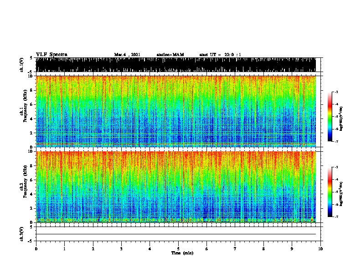Click inside the ch.1 waveform black panel
Viewport: 361px width, 279px height.
pos(175,65)
